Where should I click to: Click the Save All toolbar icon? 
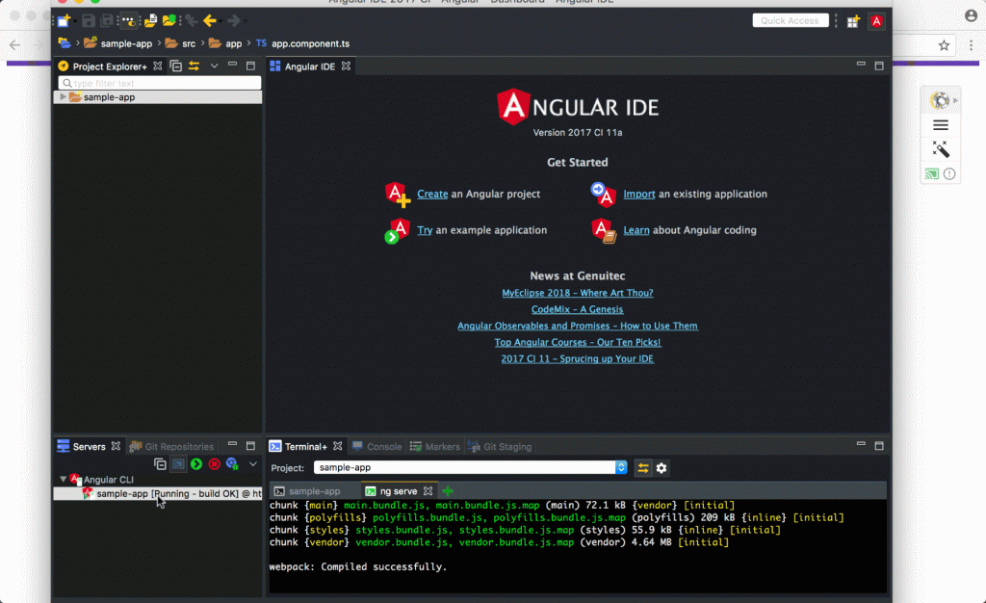click(108, 21)
